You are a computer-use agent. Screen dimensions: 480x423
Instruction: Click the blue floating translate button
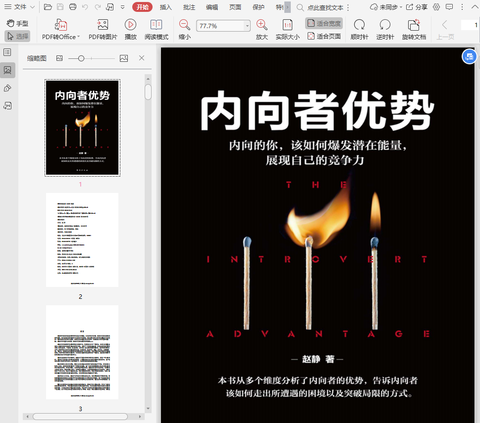[469, 56]
